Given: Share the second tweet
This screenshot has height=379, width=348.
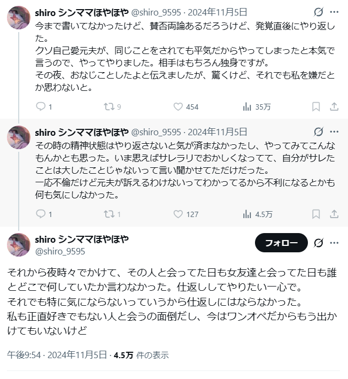Looking at the screenshot, I should [x=334, y=214].
